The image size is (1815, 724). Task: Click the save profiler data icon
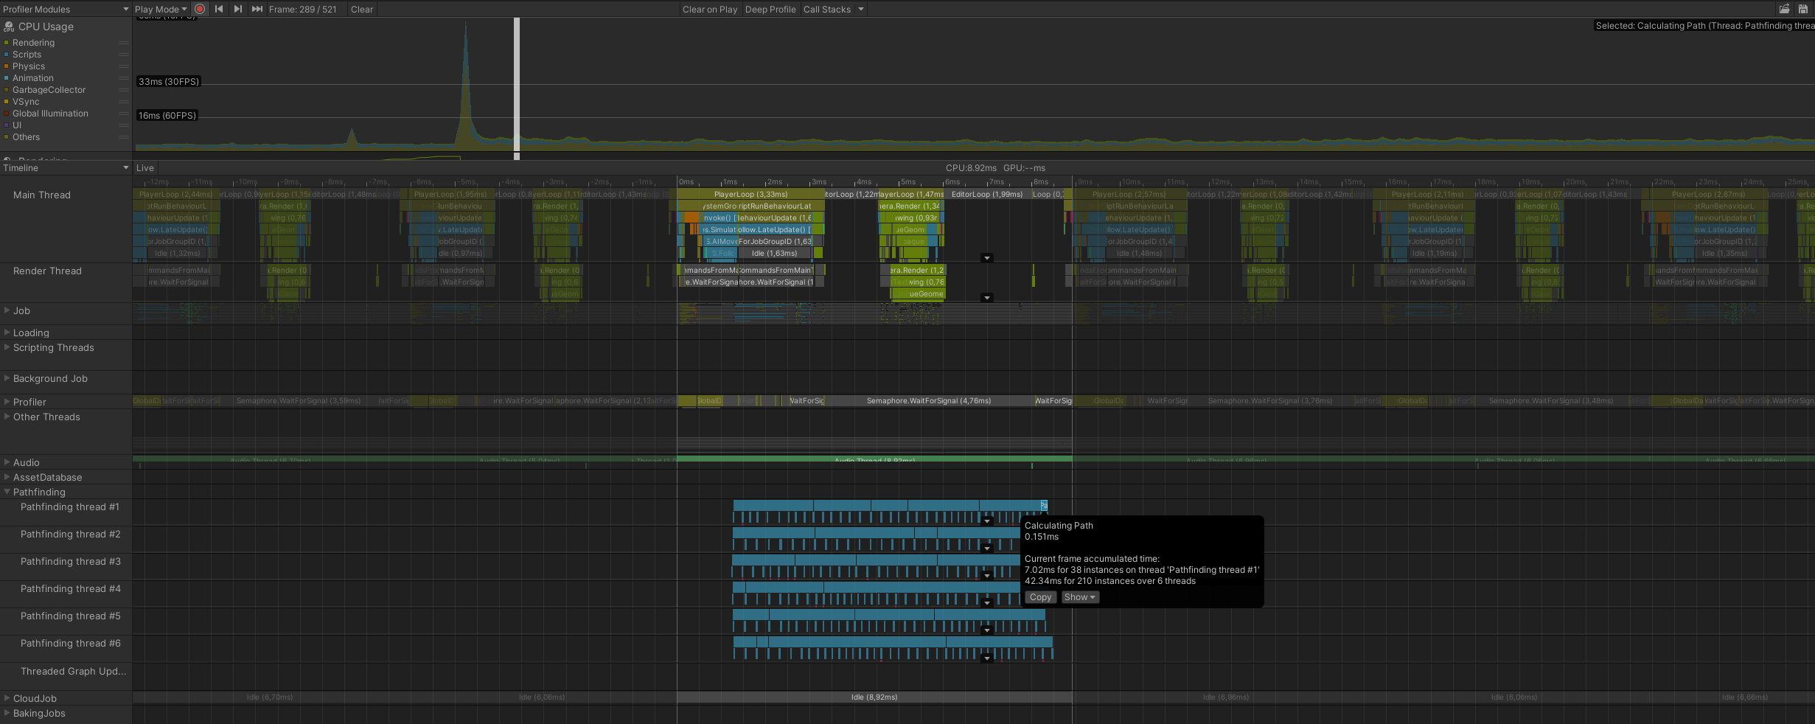(1803, 9)
